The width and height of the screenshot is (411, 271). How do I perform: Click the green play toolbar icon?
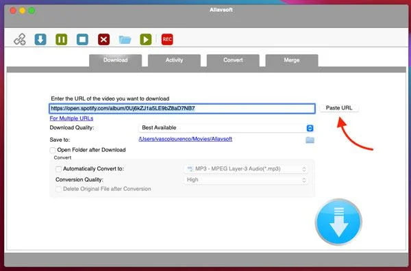pyautogui.click(x=146, y=39)
